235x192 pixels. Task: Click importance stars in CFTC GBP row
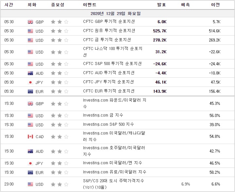(x=60, y=22)
